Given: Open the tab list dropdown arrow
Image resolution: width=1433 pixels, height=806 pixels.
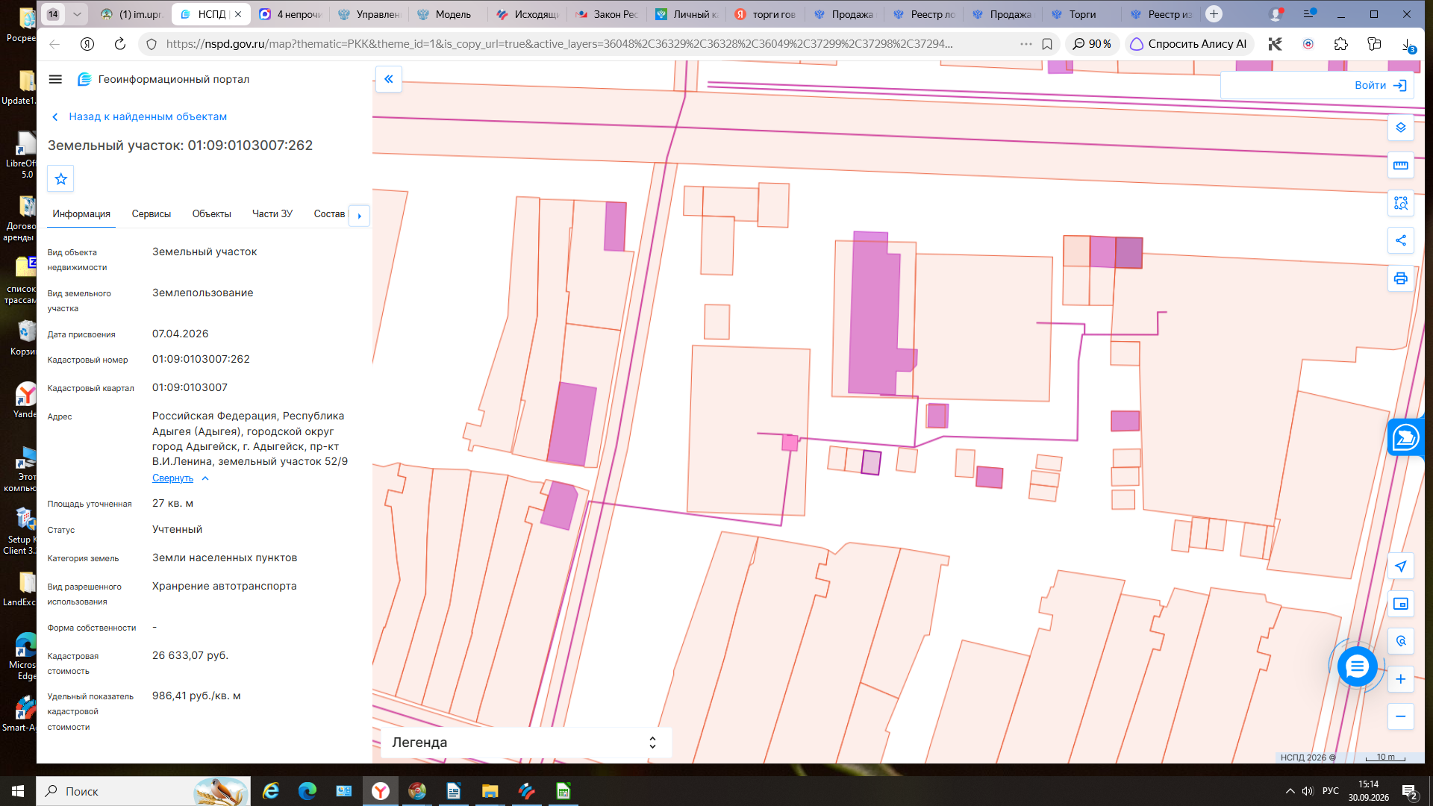Looking at the screenshot, I should coord(77,14).
